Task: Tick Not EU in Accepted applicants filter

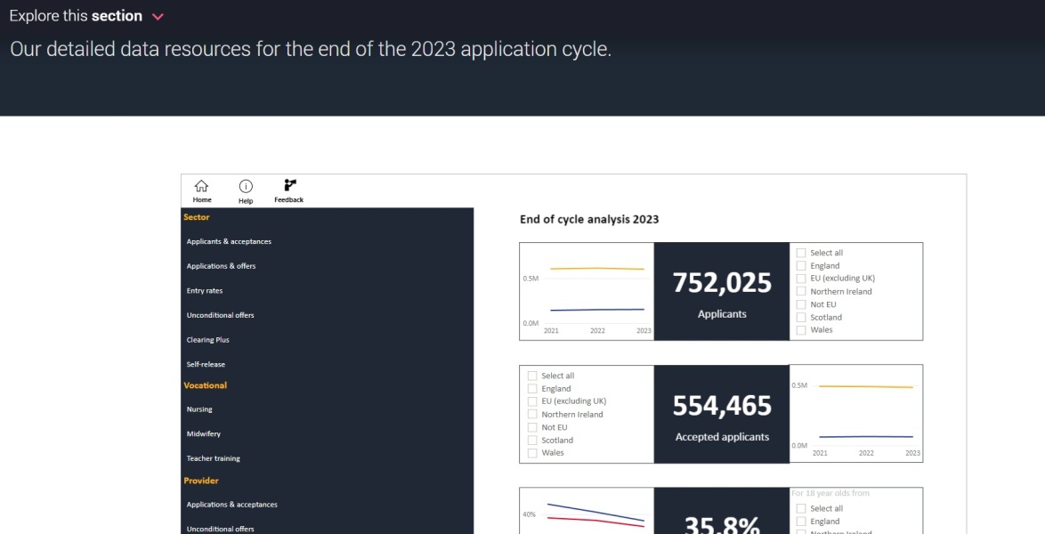Action: 532,427
